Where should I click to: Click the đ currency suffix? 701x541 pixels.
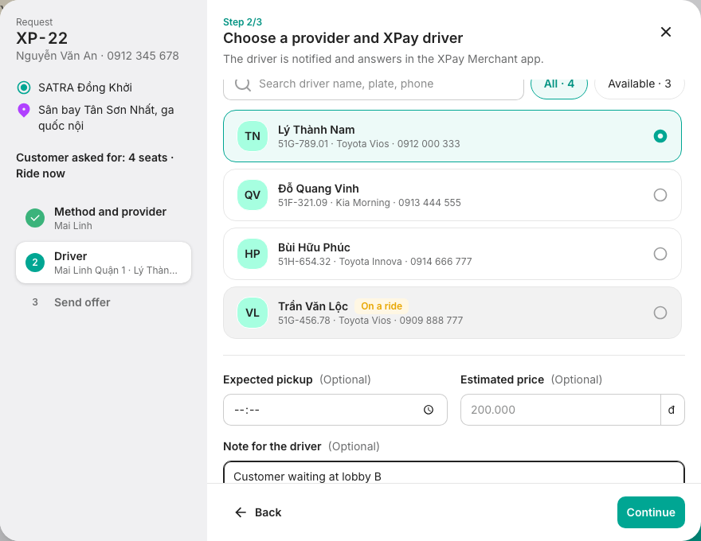[x=672, y=410]
